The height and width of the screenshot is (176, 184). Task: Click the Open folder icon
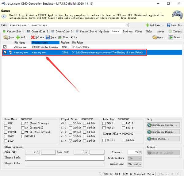point(155,37)
